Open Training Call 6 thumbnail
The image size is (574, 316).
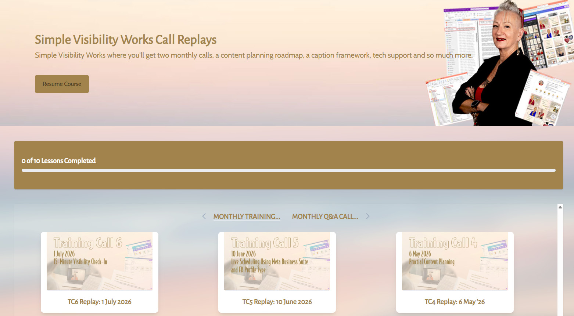pos(100,261)
